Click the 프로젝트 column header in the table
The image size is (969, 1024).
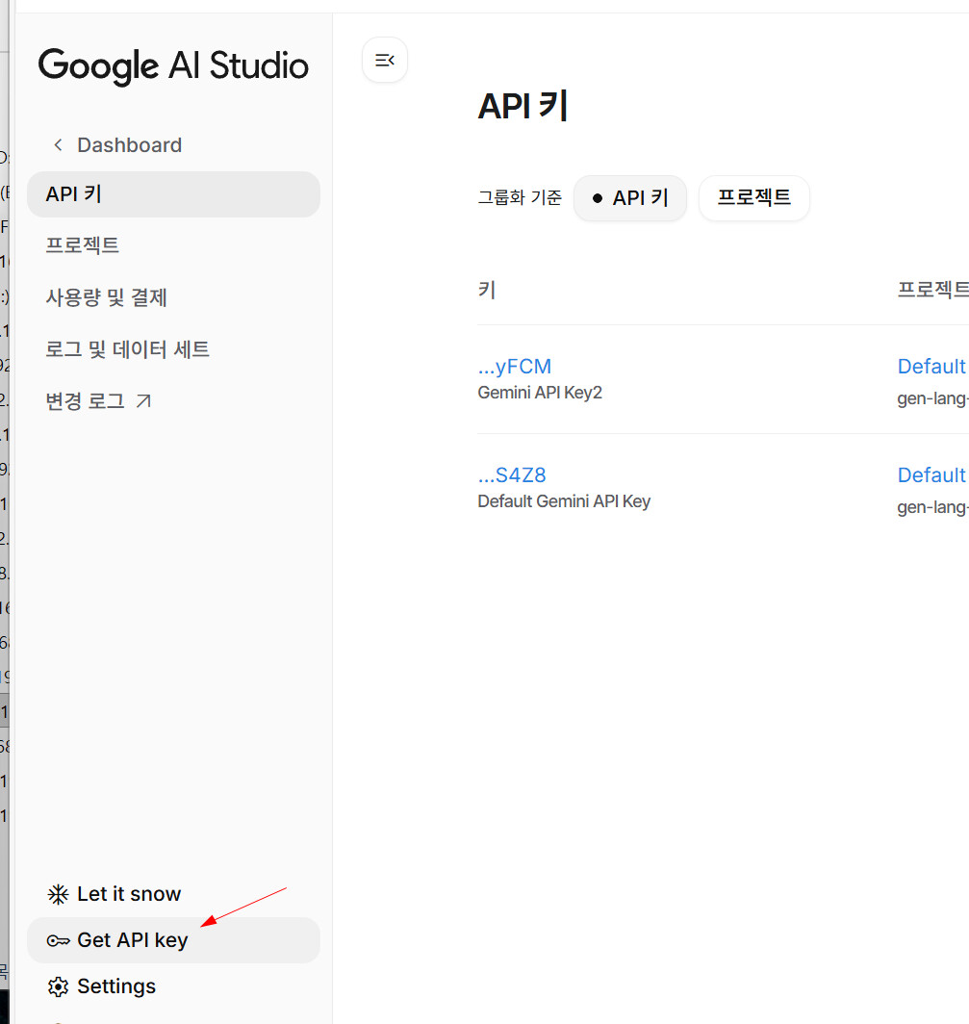931,290
